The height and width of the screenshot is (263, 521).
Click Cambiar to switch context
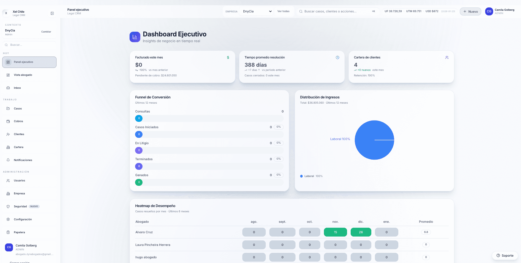pos(46,32)
